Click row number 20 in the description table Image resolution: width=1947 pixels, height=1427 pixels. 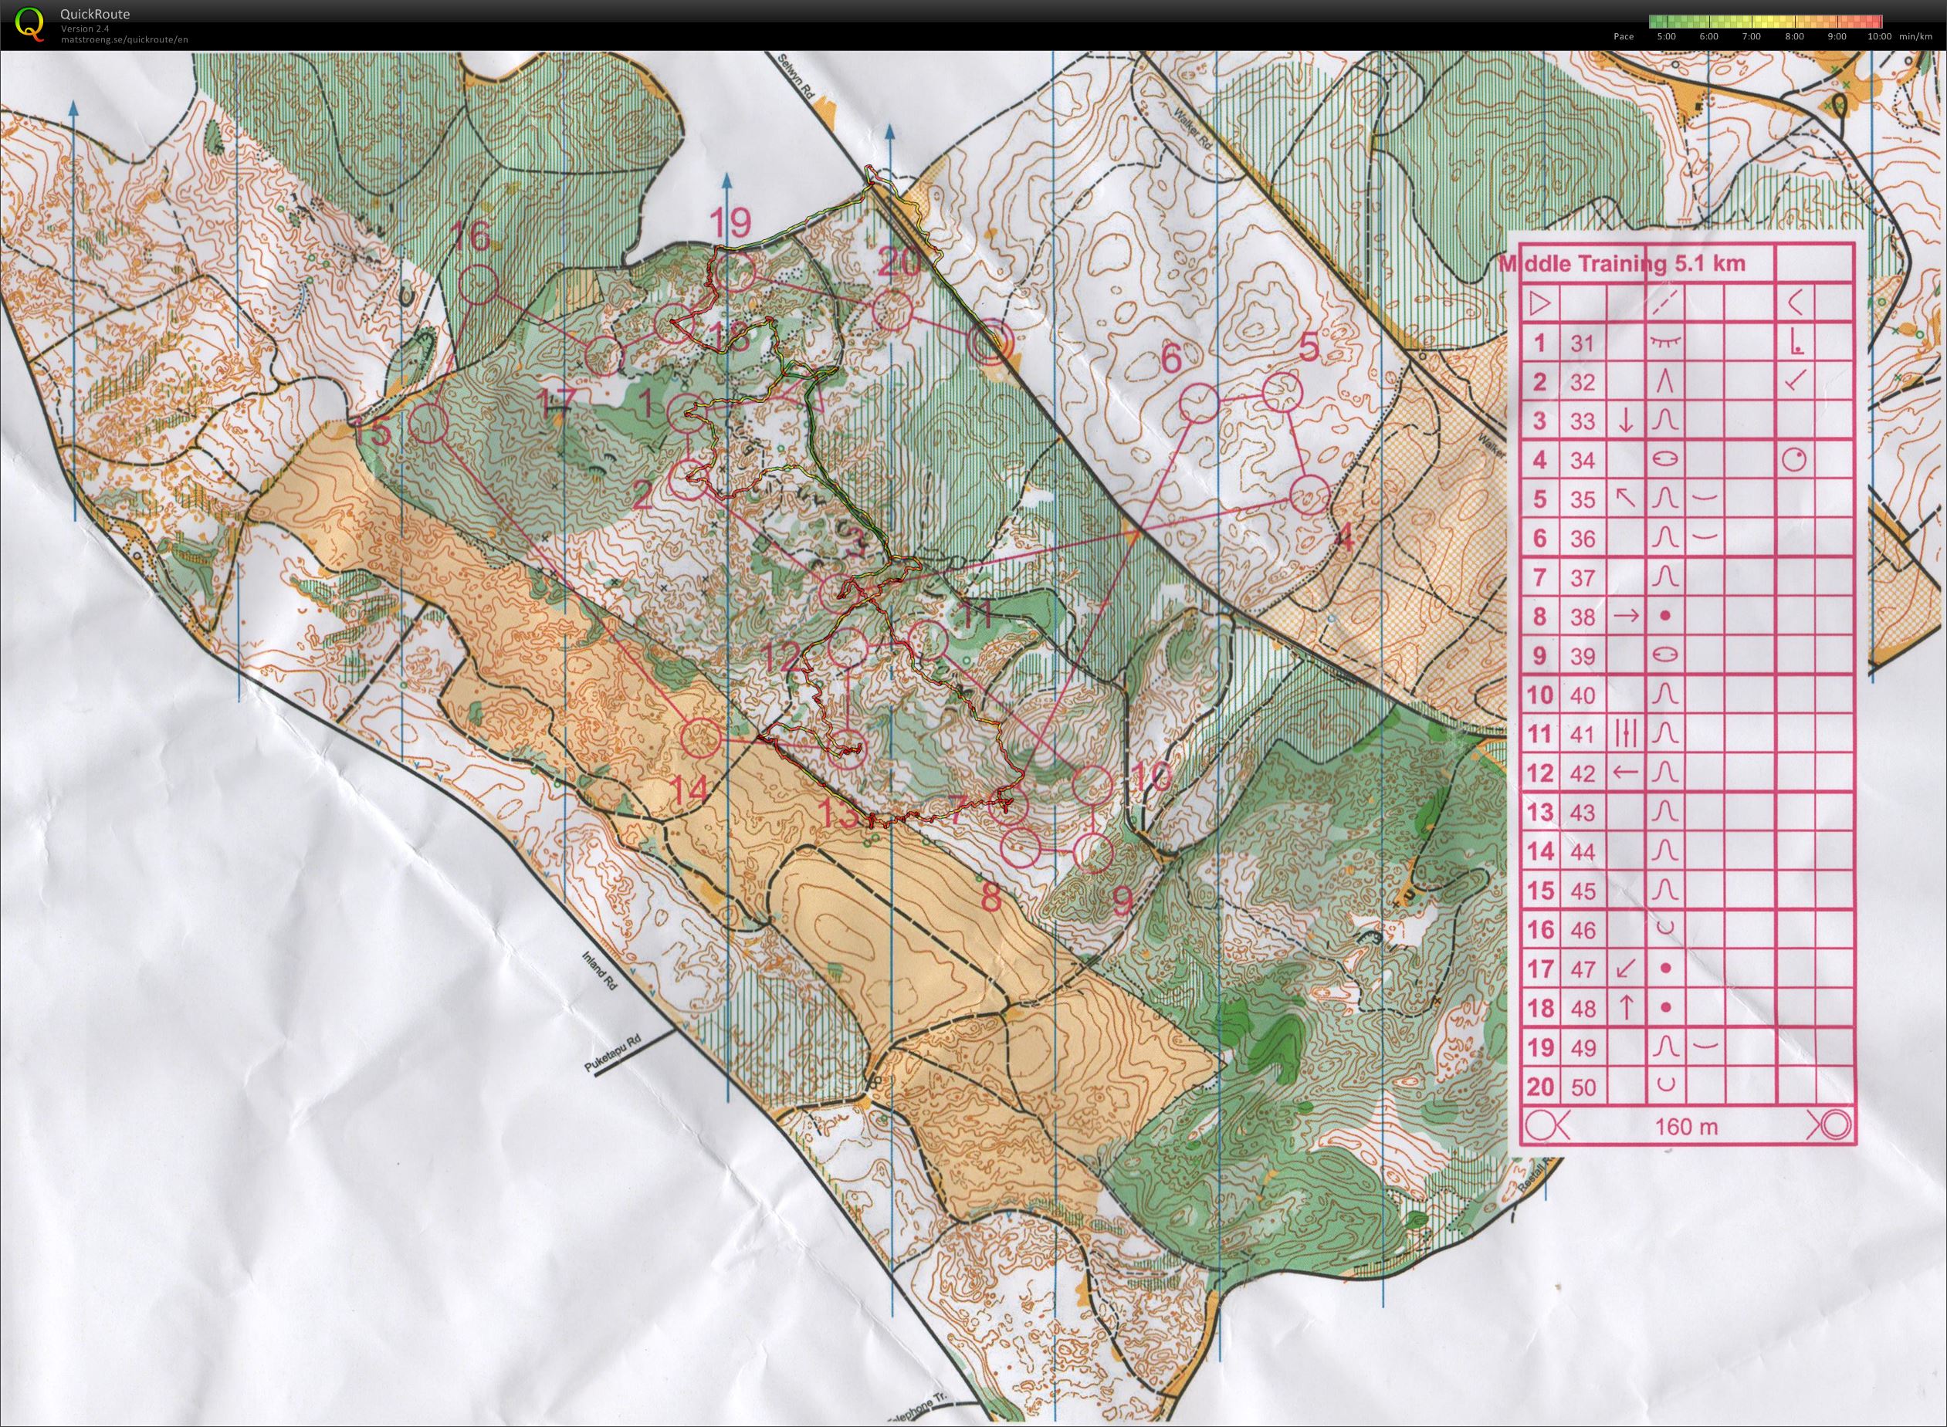tap(1540, 1087)
